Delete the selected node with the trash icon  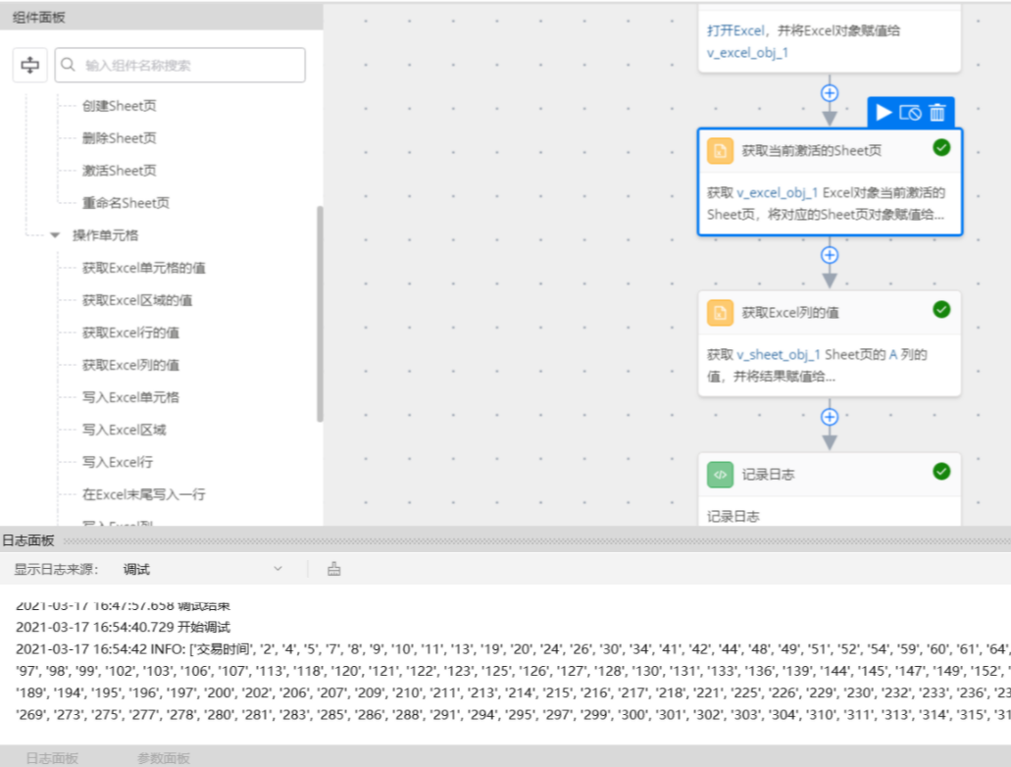tap(936, 113)
